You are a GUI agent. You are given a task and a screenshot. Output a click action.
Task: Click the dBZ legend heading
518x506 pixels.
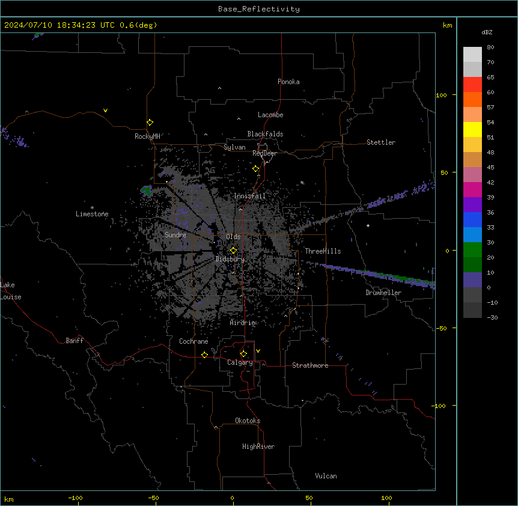pos(487,32)
